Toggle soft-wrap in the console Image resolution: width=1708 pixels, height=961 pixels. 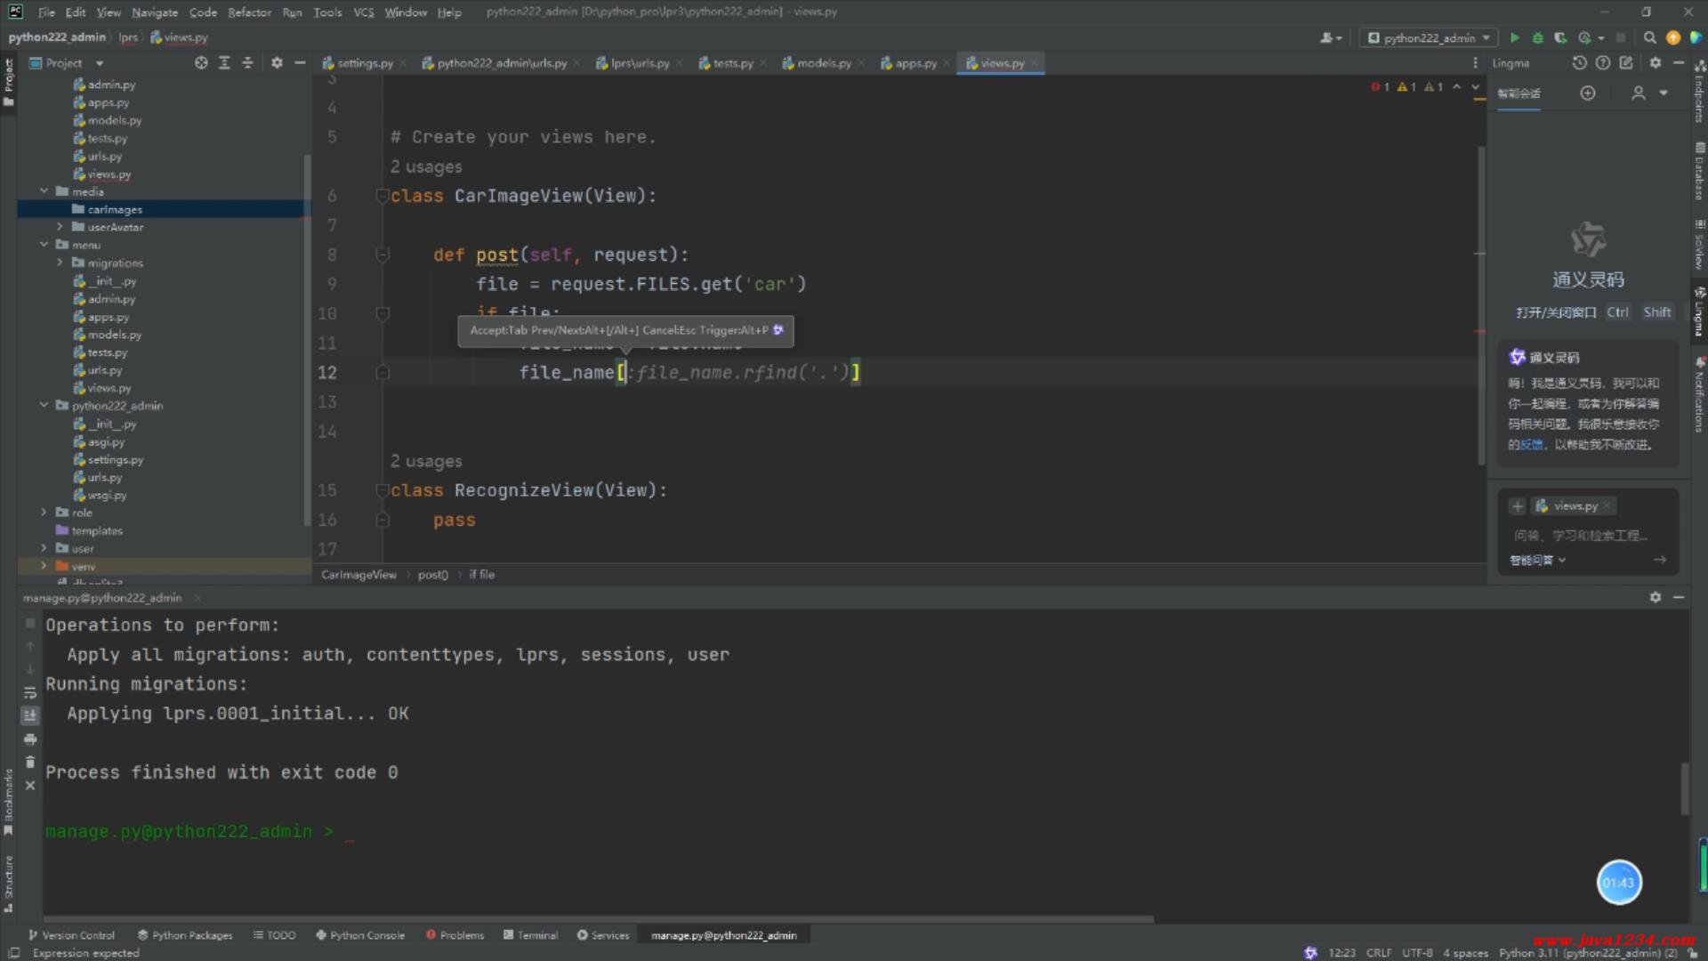[30, 692]
